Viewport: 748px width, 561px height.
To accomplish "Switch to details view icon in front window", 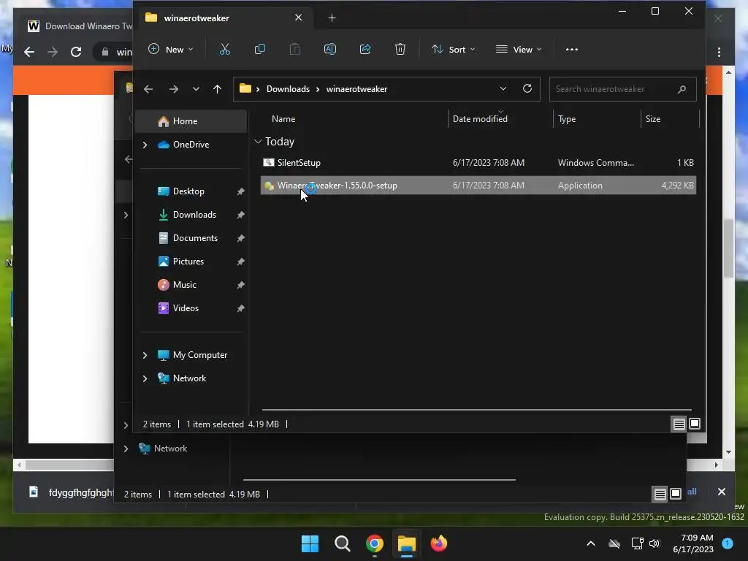I will pos(679,424).
